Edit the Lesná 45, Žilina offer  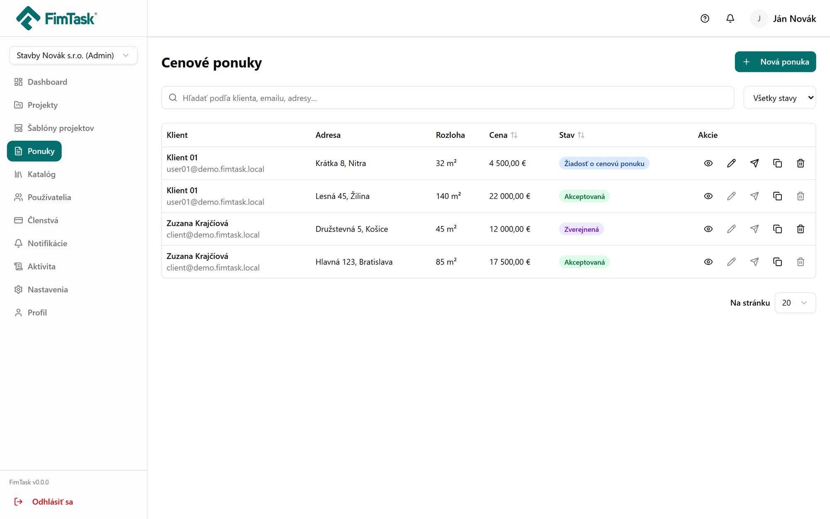pos(731,196)
